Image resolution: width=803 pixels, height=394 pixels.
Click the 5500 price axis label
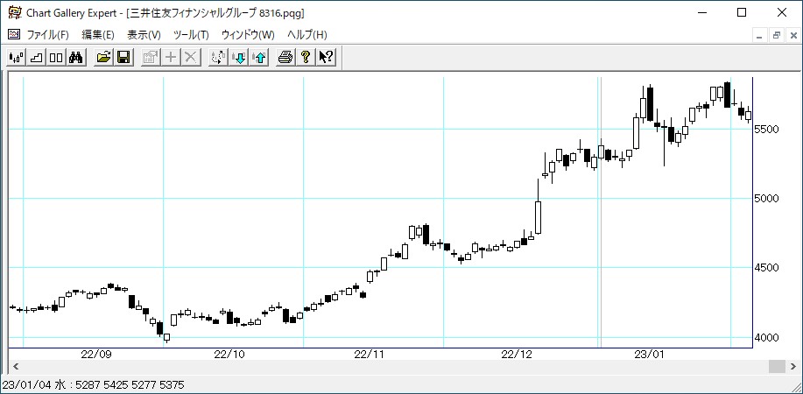766,129
